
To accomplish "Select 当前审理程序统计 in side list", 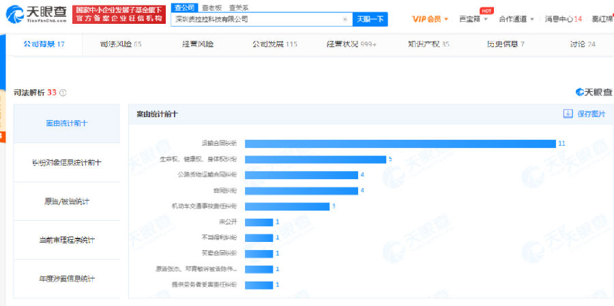I will [67, 240].
